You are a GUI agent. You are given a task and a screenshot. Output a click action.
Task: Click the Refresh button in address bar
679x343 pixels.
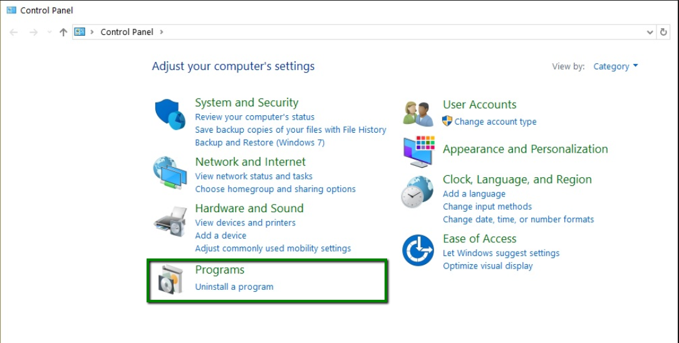coord(664,32)
